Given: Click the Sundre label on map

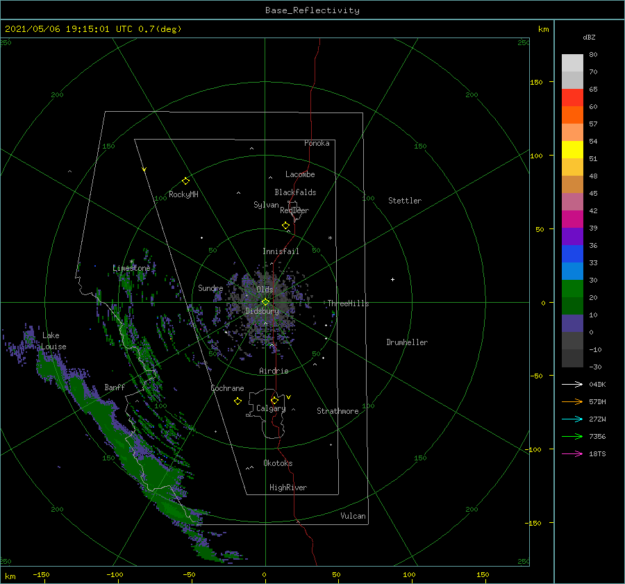Looking at the screenshot, I should 210,287.
